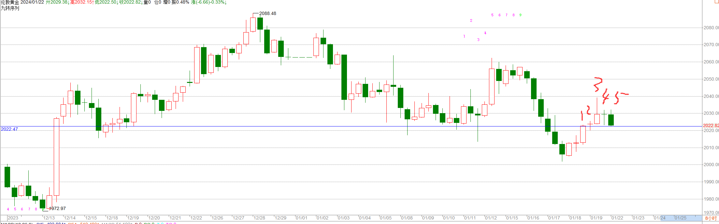Image resolution: width=719 pixels, height=224 pixels.
Task: Click the 12/20 date on time axis
Action: pyautogui.click(x=154, y=218)
